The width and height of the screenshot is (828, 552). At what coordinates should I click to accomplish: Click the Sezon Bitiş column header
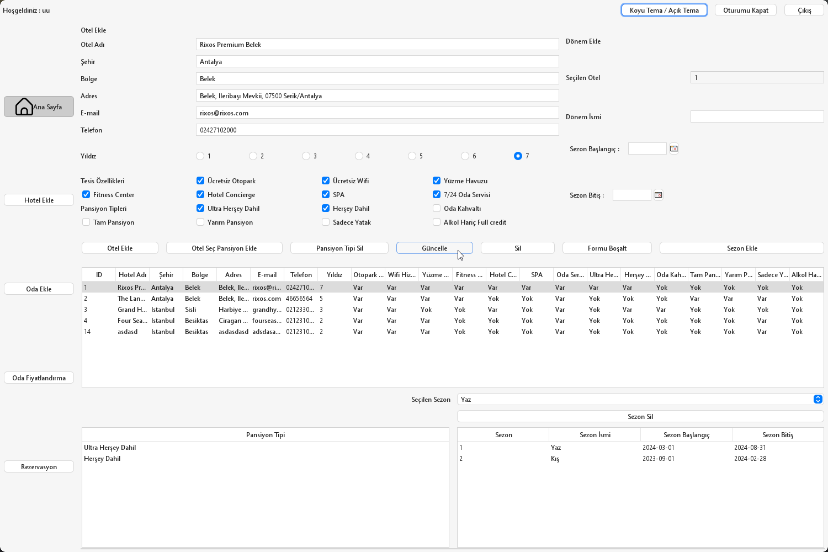(778, 434)
